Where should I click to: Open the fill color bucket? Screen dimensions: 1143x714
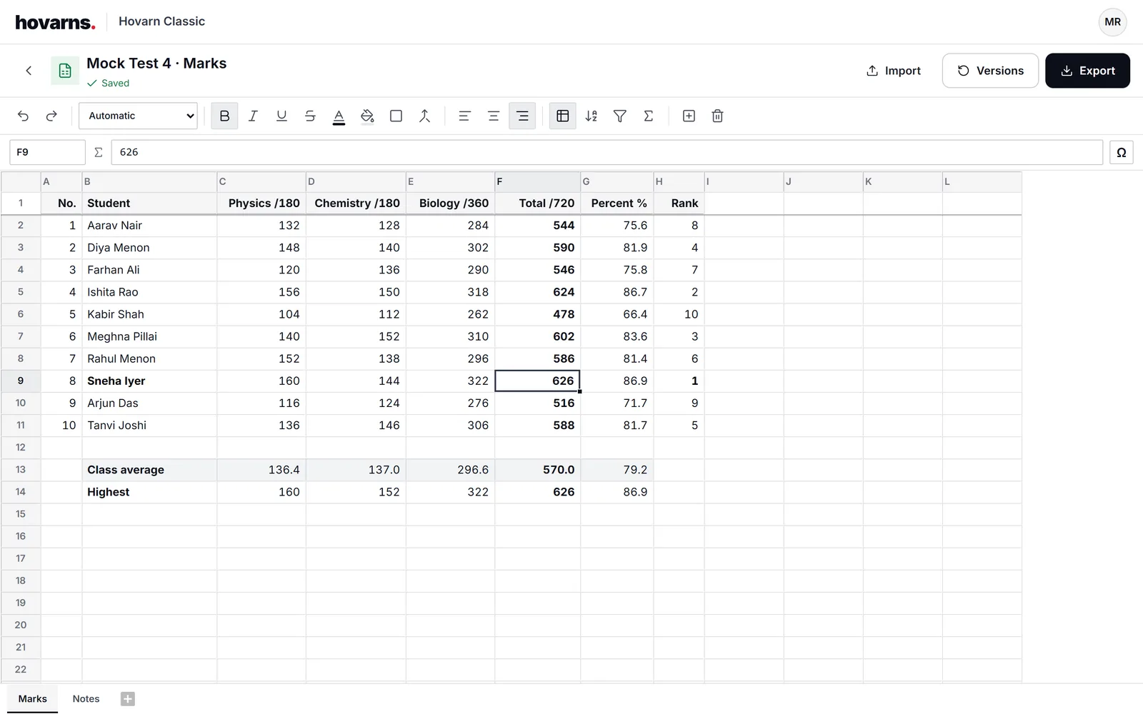pos(367,116)
